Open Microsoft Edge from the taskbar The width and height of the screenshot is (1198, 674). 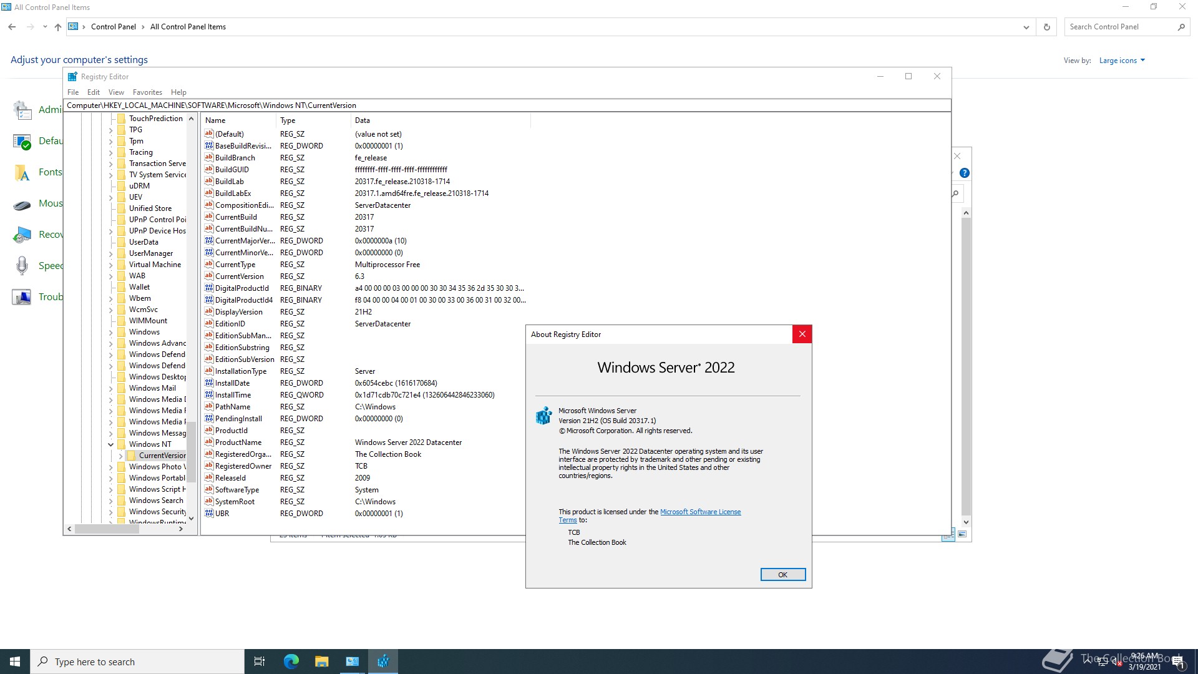291,662
